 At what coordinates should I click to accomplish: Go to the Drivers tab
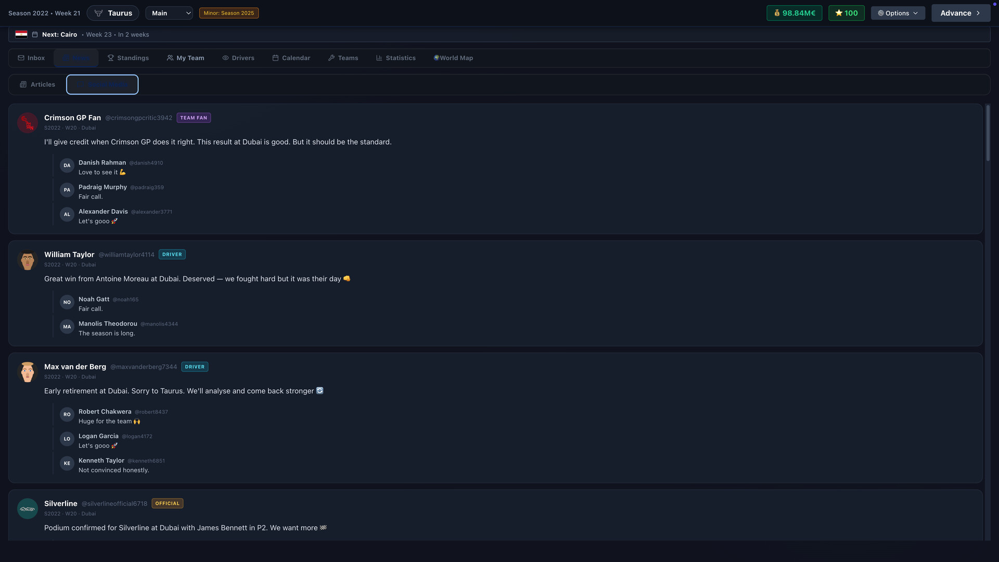click(238, 58)
